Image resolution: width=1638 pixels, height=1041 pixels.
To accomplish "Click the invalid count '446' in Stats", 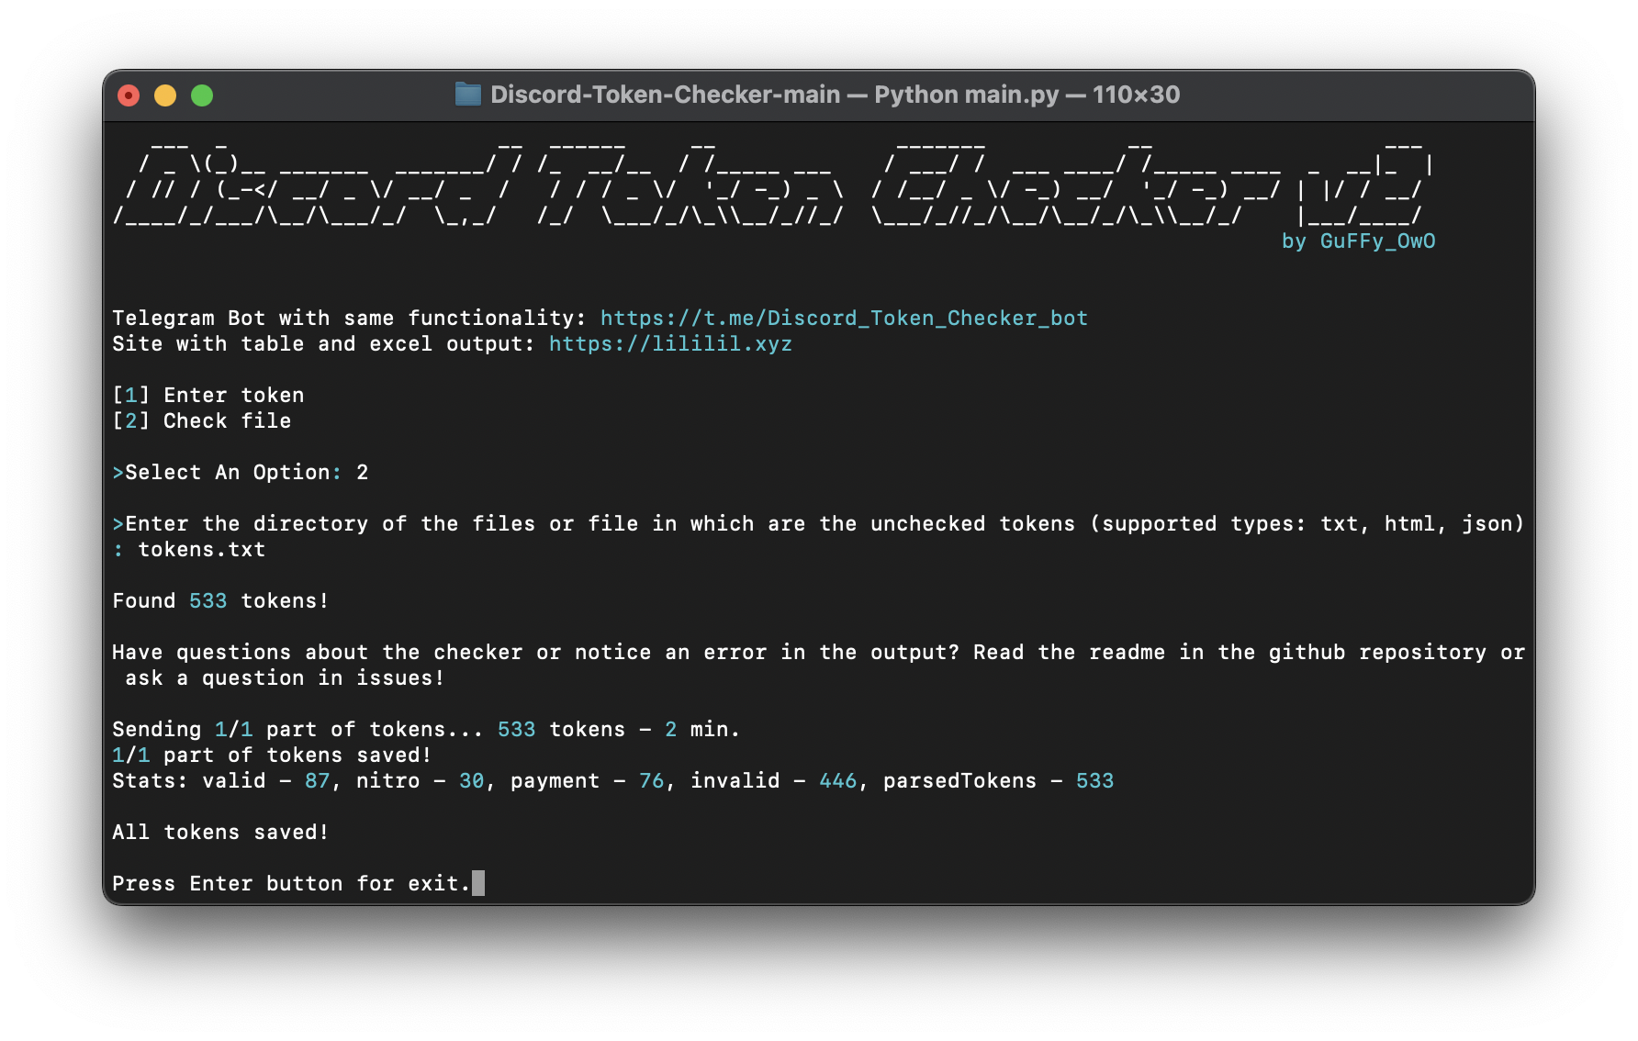I will coord(838,781).
